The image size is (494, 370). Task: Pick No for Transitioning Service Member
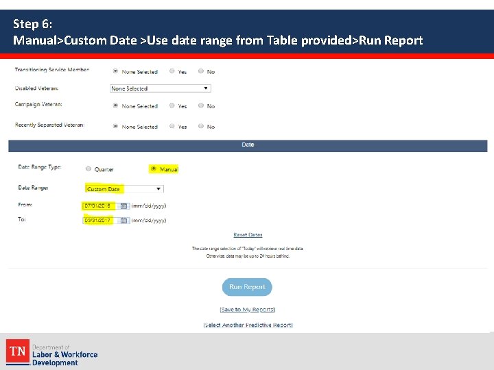point(200,71)
